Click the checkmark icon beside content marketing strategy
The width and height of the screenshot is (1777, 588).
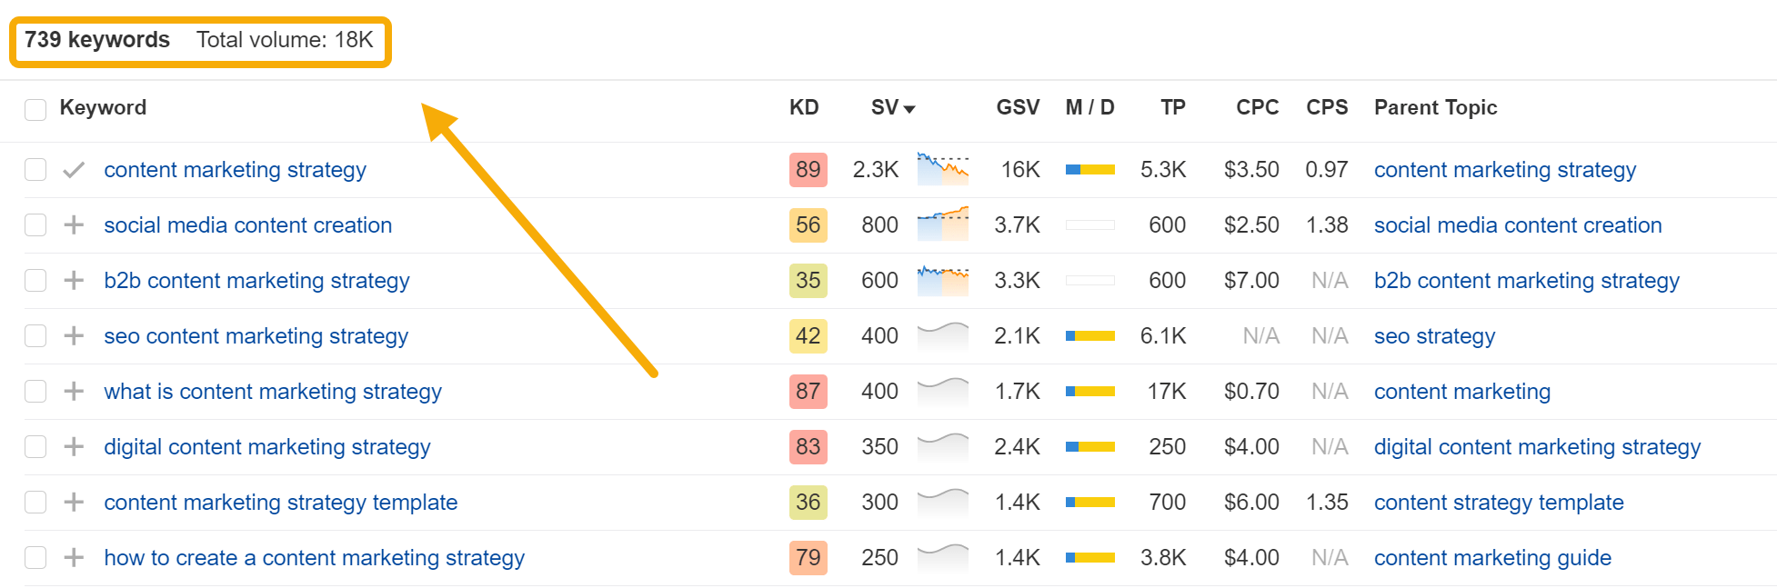click(74, 170)
